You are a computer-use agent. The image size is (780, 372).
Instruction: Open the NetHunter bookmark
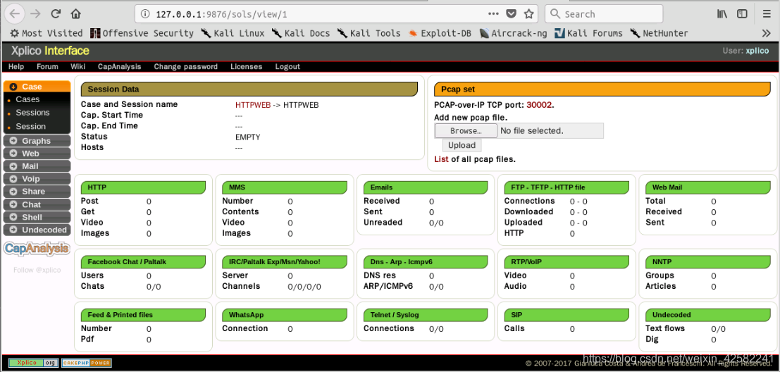pos(659,33)
